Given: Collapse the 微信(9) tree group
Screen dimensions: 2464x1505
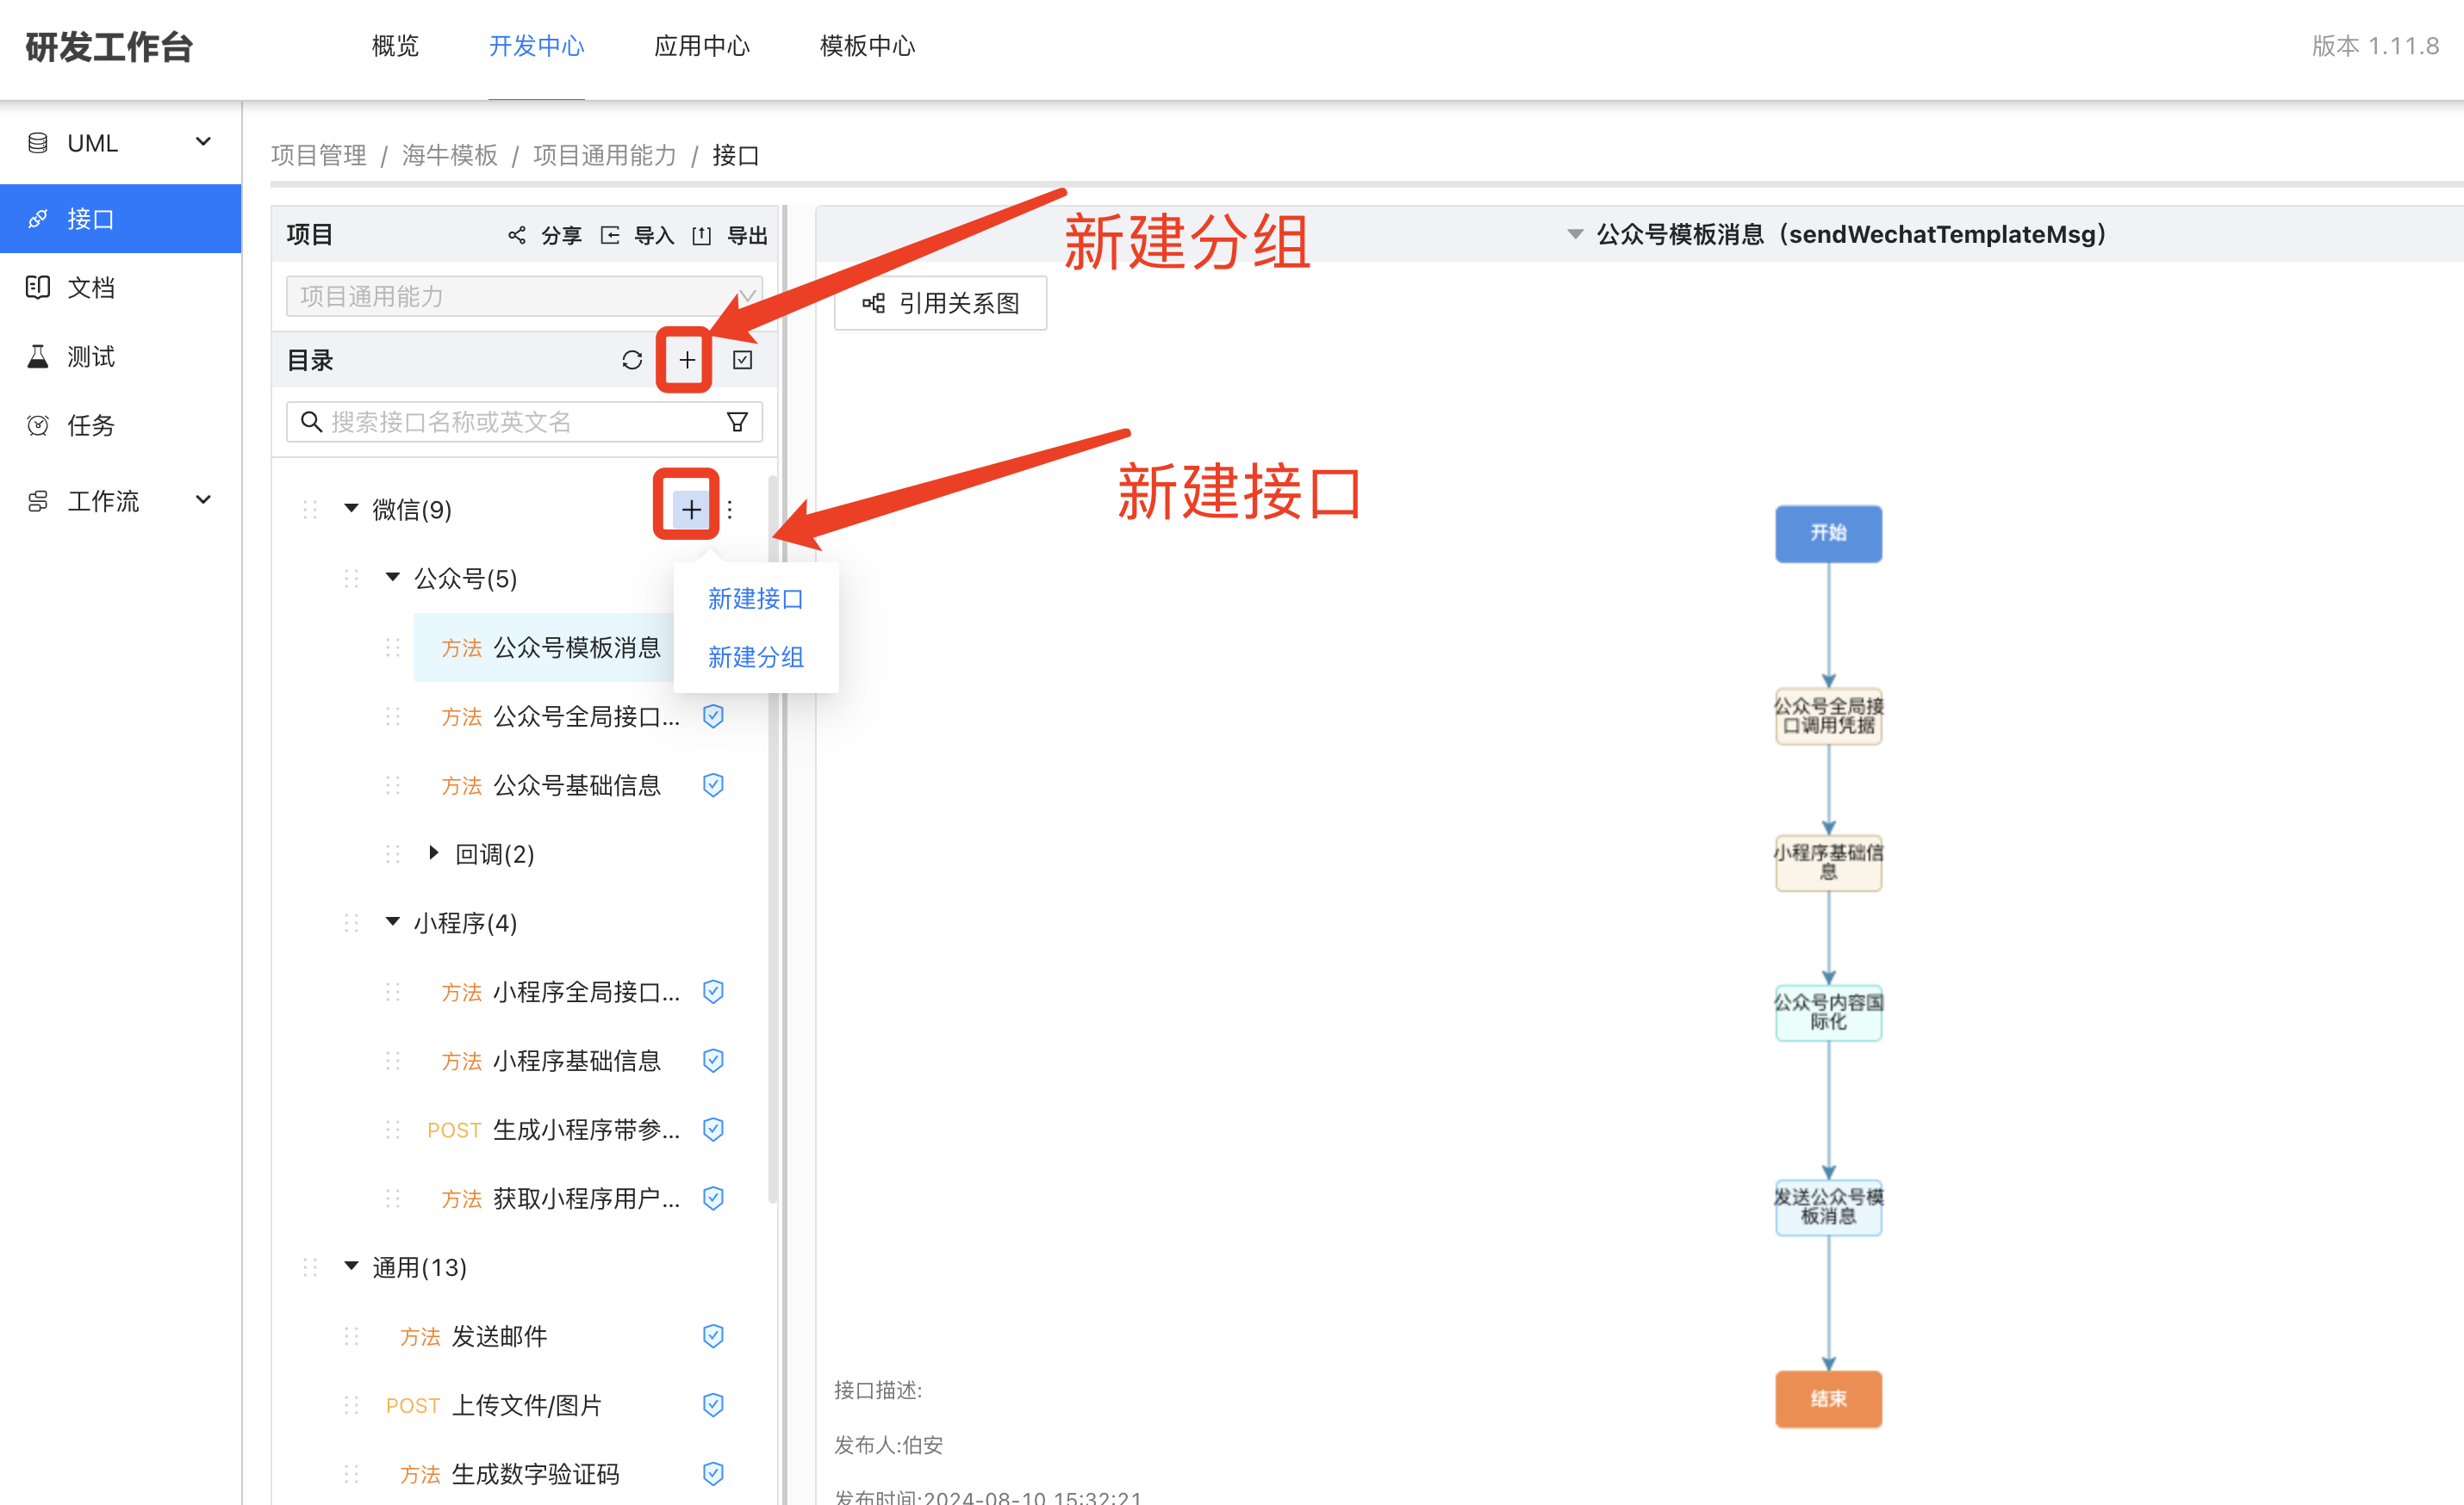Looking at the screenshot, I should [351, 509].
